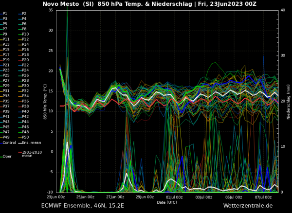
Task: Click the P33 legend label
Action: pos(6,96)
